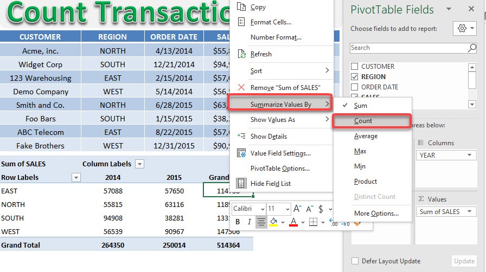Toggle Bold in the mini toolbar
This screenshot has width=486, height=272.
coord(238,222)
